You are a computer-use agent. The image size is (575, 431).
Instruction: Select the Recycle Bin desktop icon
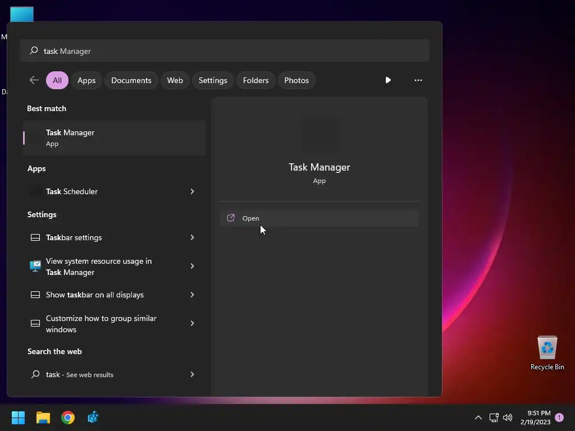click(x=547, y=353)
